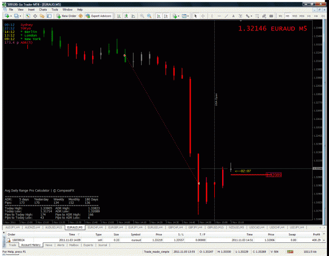Open the View menu

click(x=21, y=9)
